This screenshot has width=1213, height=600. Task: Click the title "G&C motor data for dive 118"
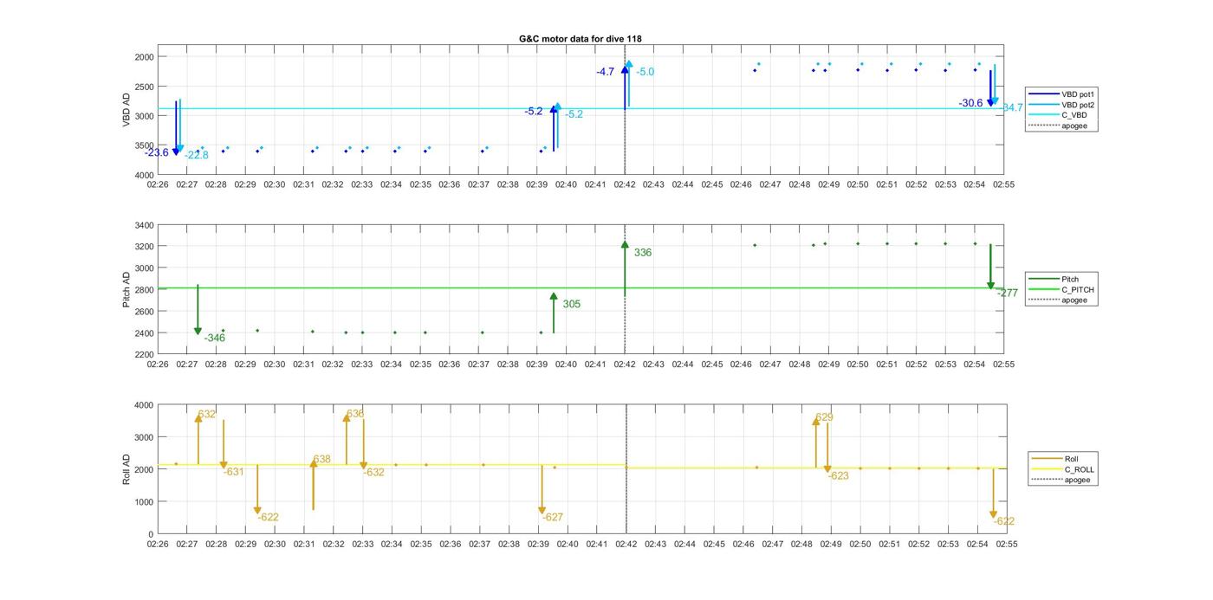coord(581,39)
